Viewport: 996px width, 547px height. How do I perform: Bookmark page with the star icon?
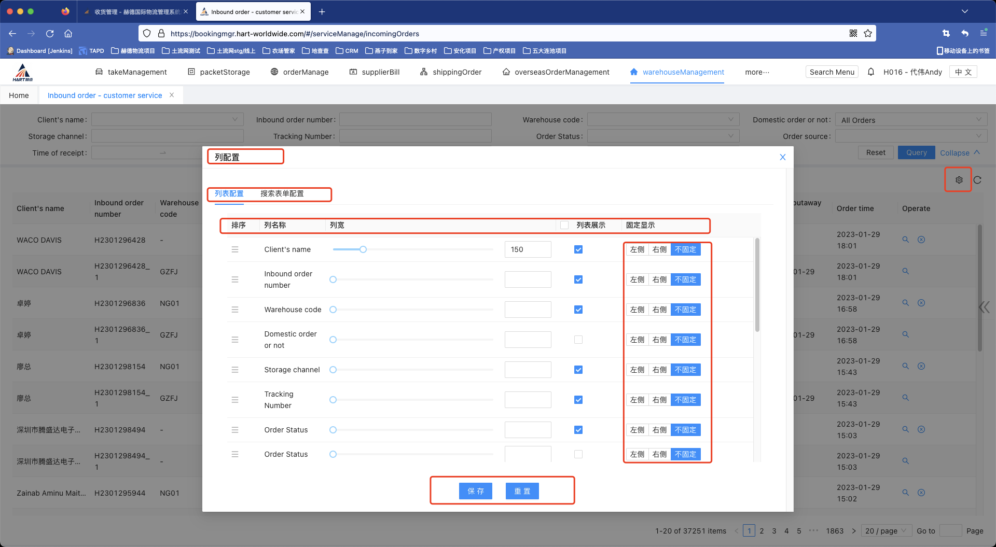pyautogui.click(x=868, y=34)
